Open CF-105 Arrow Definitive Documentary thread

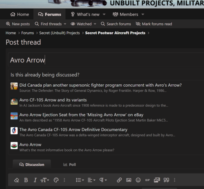73,130
